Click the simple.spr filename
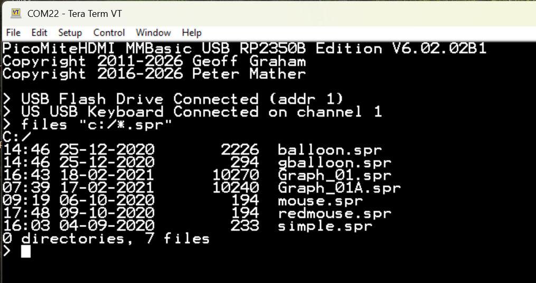This screenshot has height=283, width=536. (325, 226)
